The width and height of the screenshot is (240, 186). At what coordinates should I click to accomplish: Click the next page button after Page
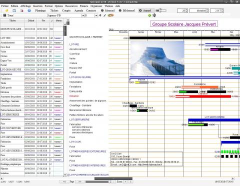[79, 181]
